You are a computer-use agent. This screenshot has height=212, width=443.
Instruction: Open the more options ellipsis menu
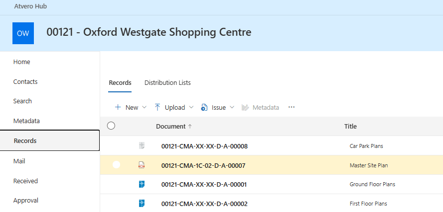(292, 107)
